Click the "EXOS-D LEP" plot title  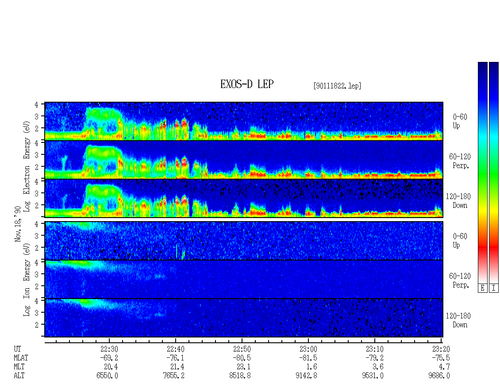[x=247, y=84]
